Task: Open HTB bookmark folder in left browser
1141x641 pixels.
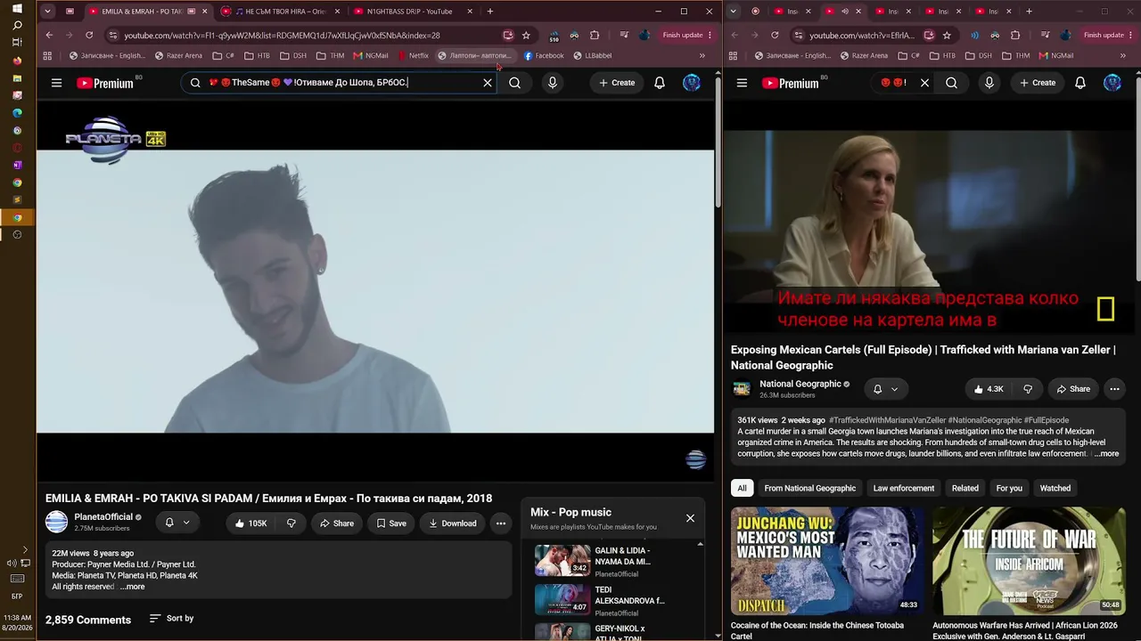Action: [x=257, y=55]
